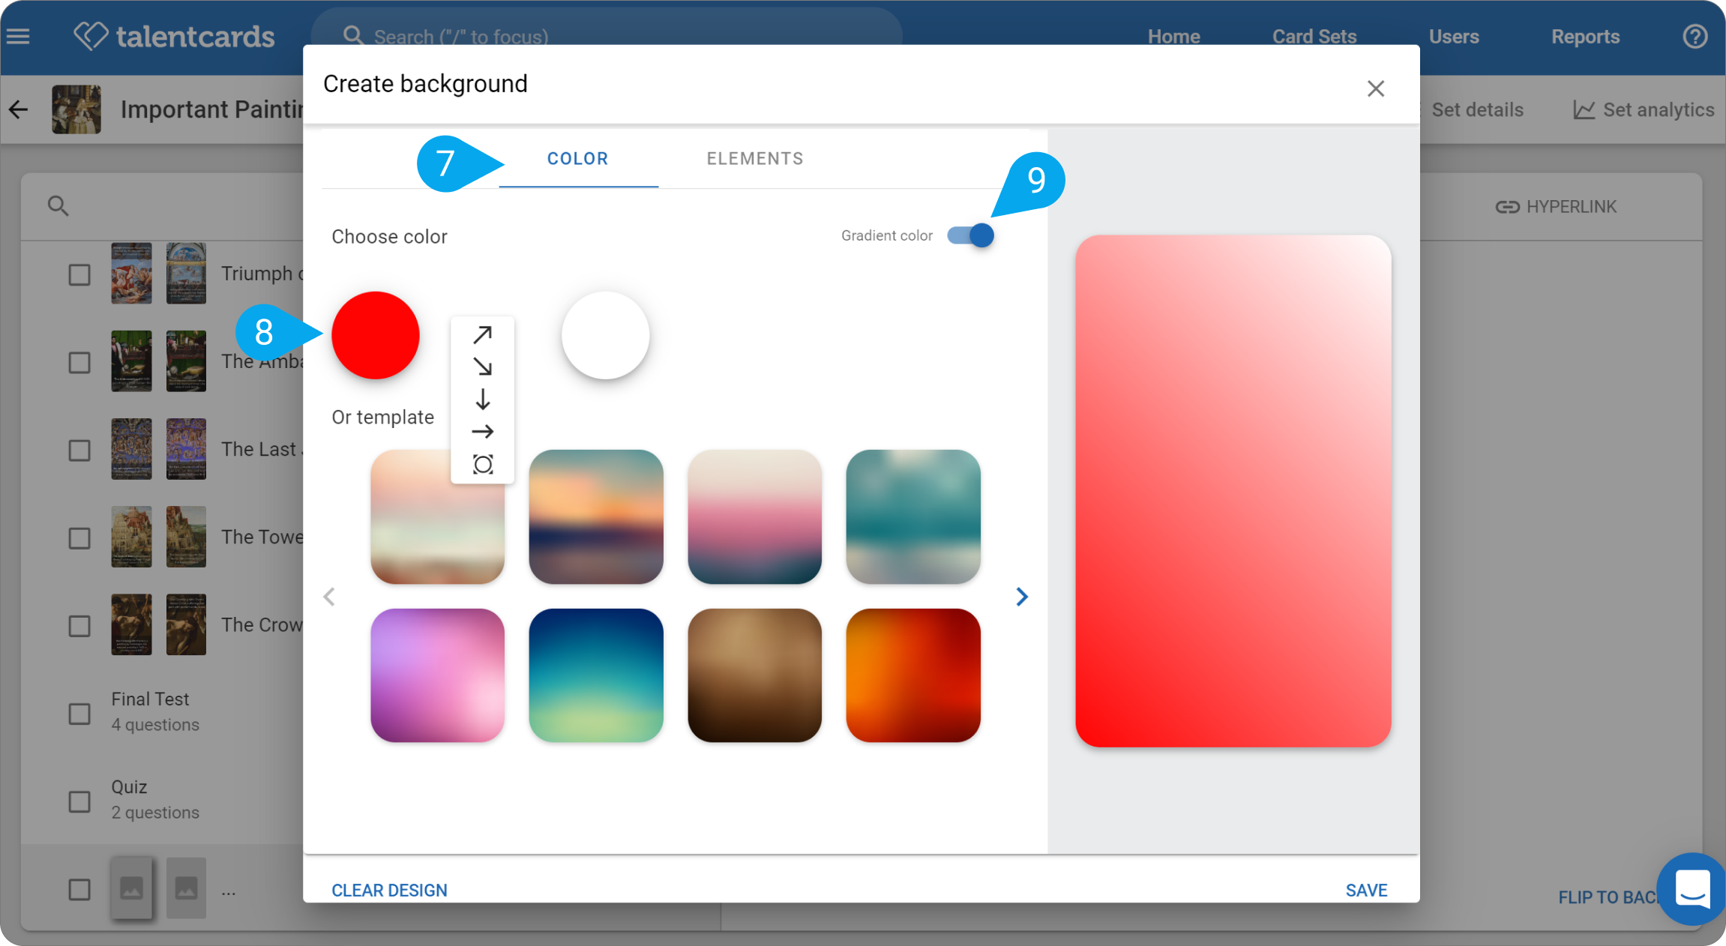Show next page of templates
This screenshot has width=1726, height=946.
1022,597
